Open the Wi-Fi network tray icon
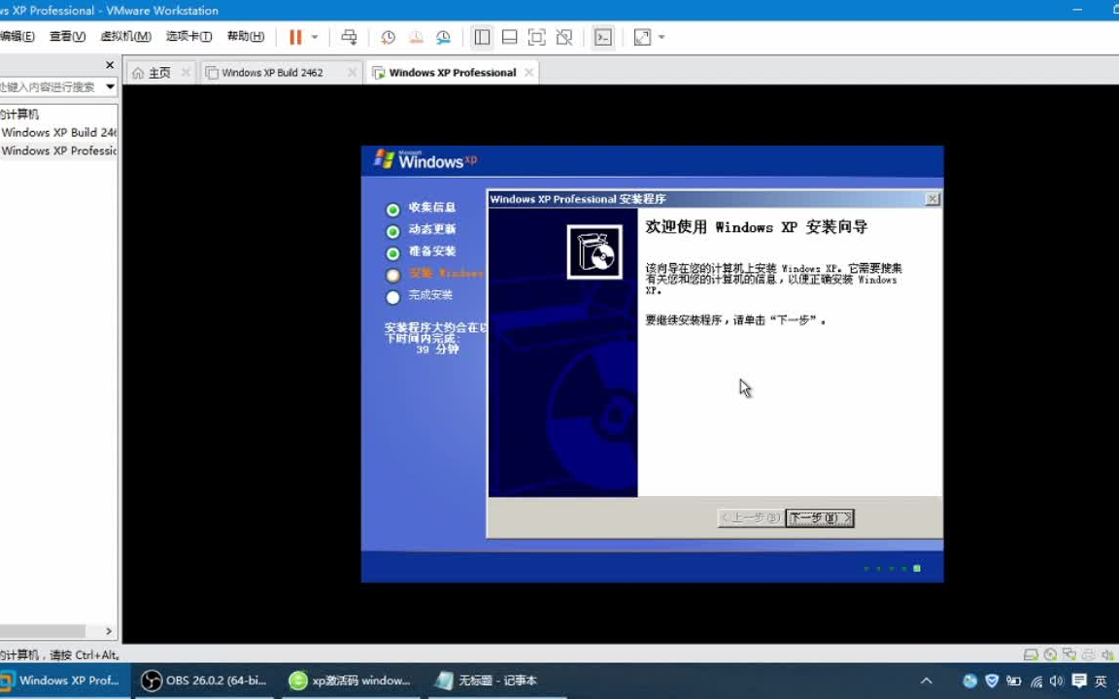Viewport: 1119px width, 699px height. coord(1036,682)
